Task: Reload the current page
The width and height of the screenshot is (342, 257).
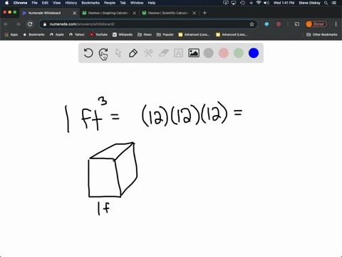Action: click(x=30, y=24)
